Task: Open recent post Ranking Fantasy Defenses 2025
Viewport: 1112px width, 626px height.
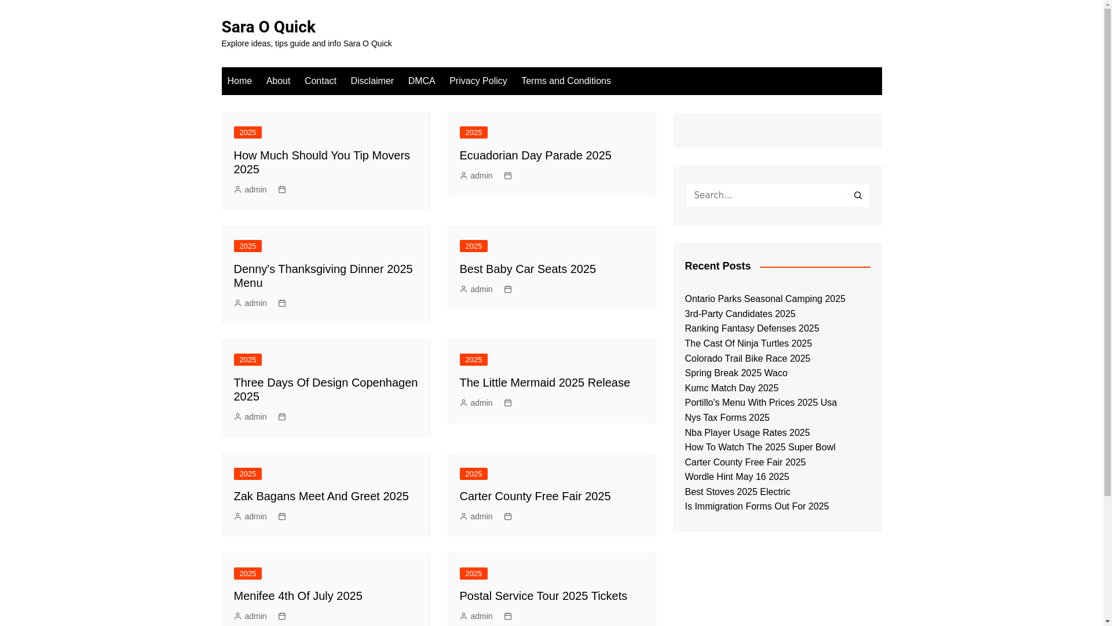Action: point(752,329)
